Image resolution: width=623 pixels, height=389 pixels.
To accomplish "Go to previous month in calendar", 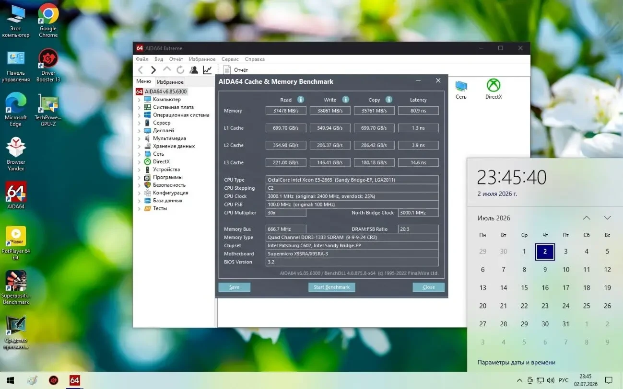I will coord(587,218).
